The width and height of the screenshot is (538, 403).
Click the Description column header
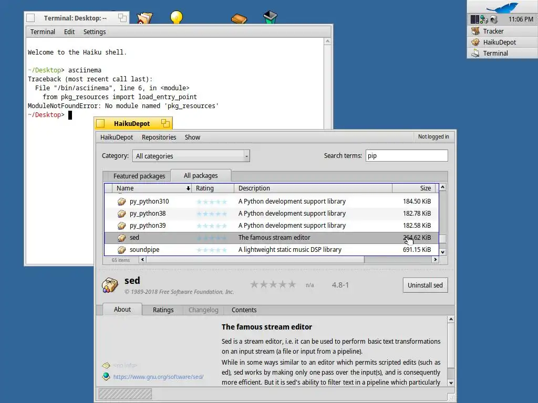click(x=313, y=188)
